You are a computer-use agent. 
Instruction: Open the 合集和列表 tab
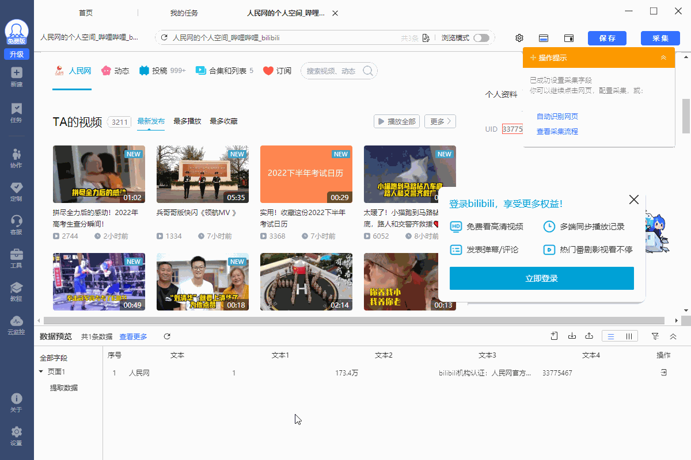click(x=225, y=71)
